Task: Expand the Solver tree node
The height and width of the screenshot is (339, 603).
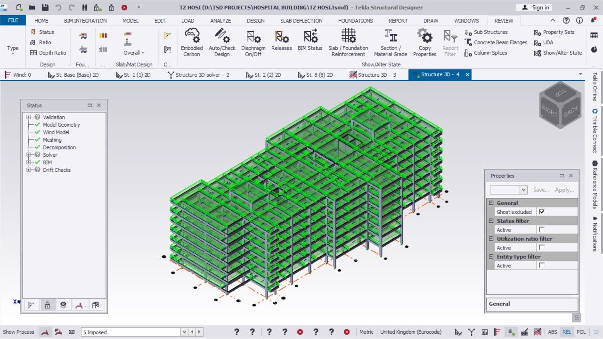Action: [29, 155]
